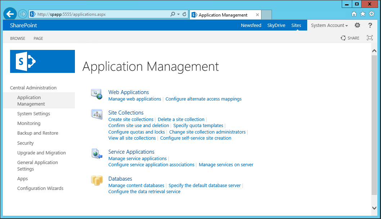
Task: Click the Focus on Content icon
Action: 369,38
